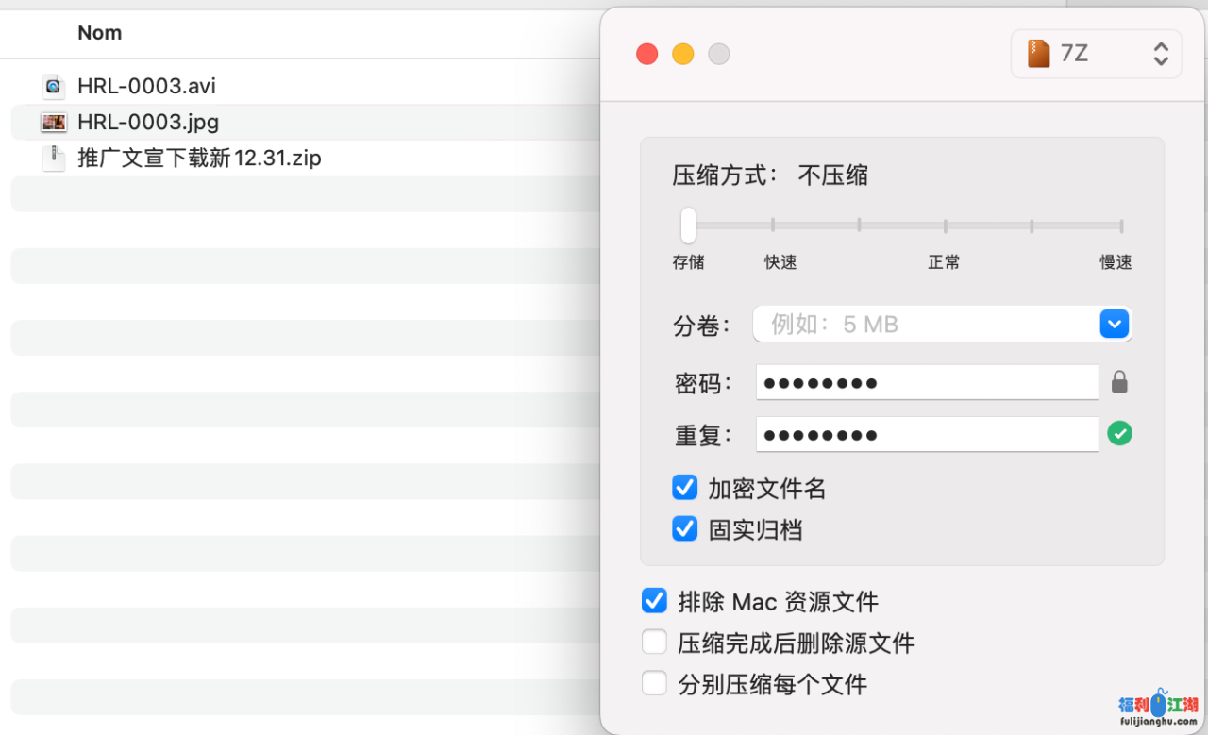Click the zip archive file icon
Screen dimensions: 1208x735
[x=54, y=159]
